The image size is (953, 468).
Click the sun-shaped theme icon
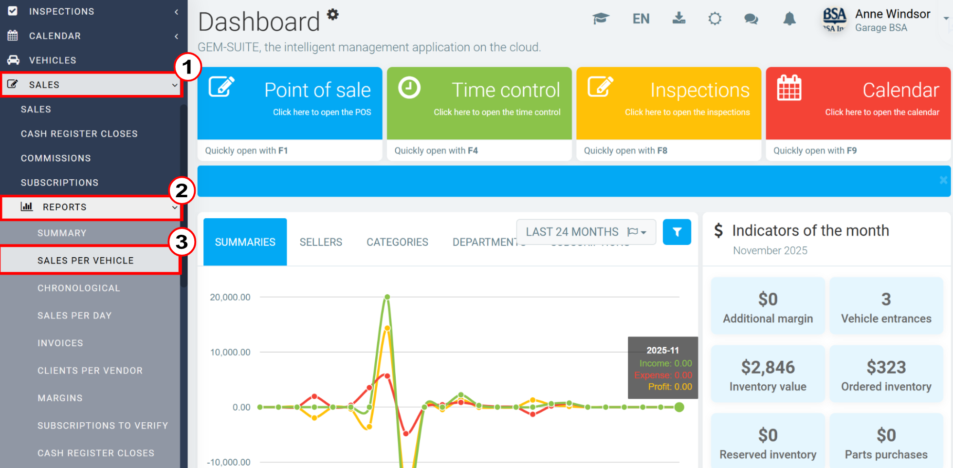coord(715,19)
